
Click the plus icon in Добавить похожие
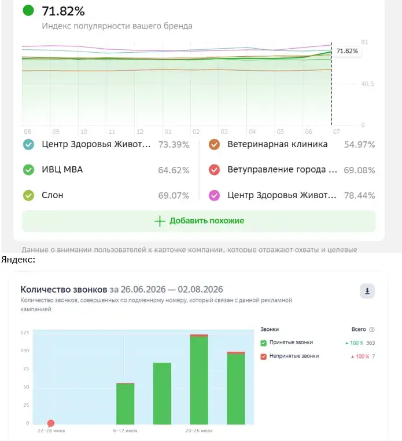(x=160, y=221)
